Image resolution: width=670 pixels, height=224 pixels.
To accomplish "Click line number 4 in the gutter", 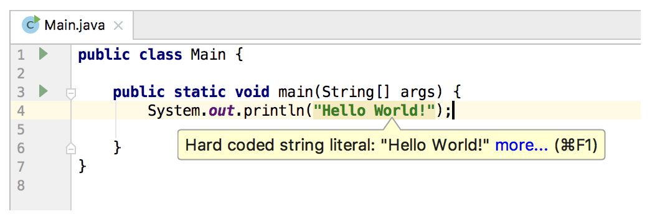I will (x=21, y=111).
